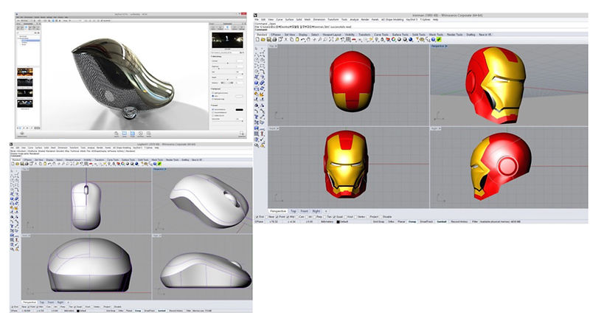The height and width of the screenshot is (324, 590).
Task: Click New file icon in Iron Man Rhino toolbar
Action: [x=257, y=39]
